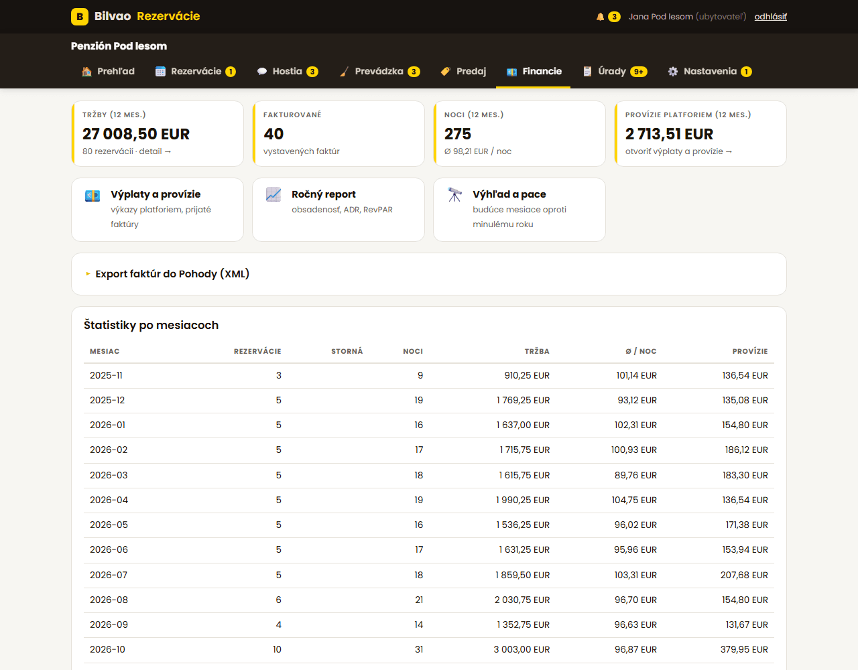
Task: Open notifications bell with 3 alerts
Action: tap(608, 17)
